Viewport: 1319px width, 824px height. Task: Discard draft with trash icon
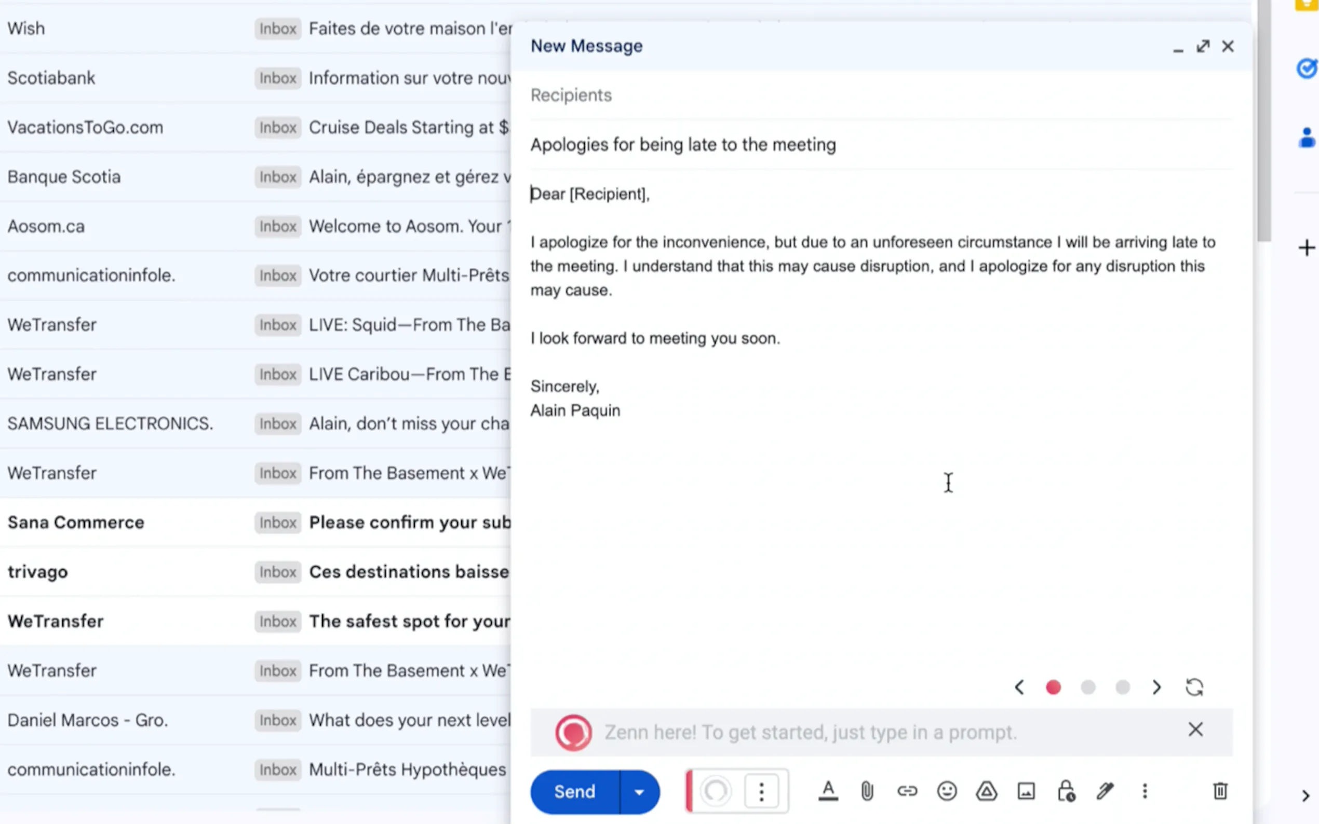pos(1220,791)
